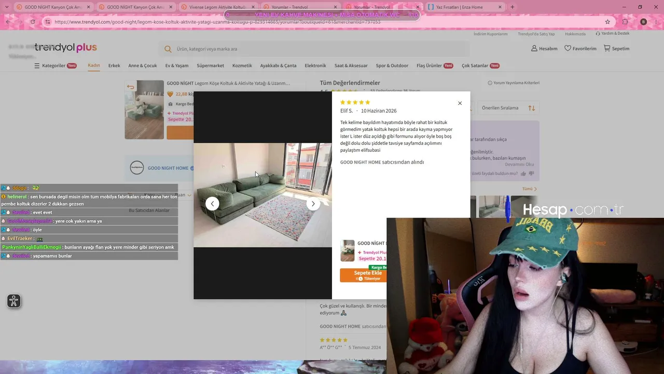Select the Ayakkabı & Çanta category
Image resolution: width=664 pixels, height=374 pixels.
click(x=278, y=65)
